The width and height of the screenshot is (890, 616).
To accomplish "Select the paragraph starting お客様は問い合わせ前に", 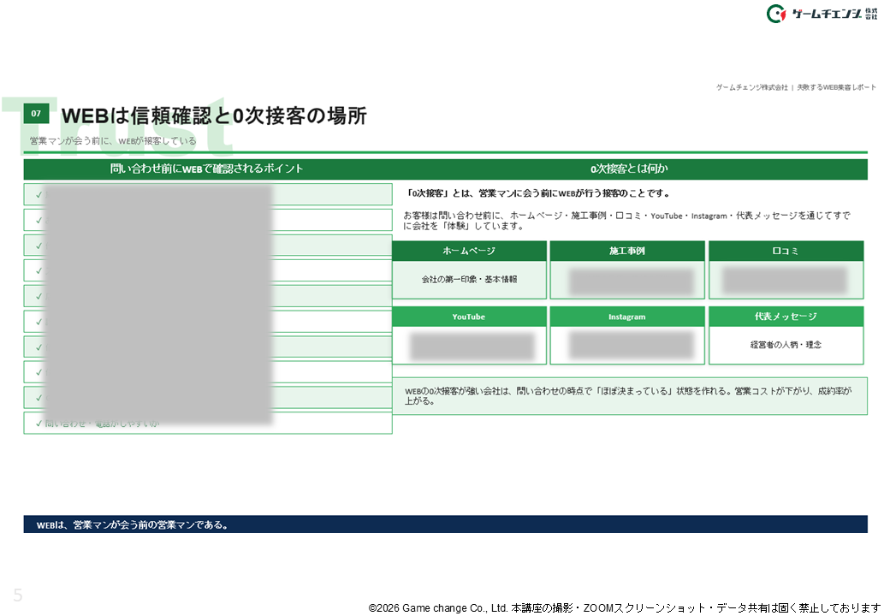I will pos(626,221).
